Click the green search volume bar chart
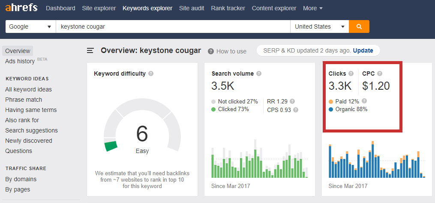The image size is (435, 203). [x=260, y=159]
